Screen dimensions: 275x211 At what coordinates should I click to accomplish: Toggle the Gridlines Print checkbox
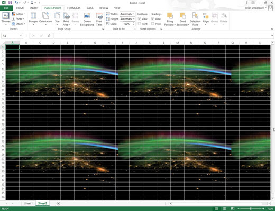140,24
